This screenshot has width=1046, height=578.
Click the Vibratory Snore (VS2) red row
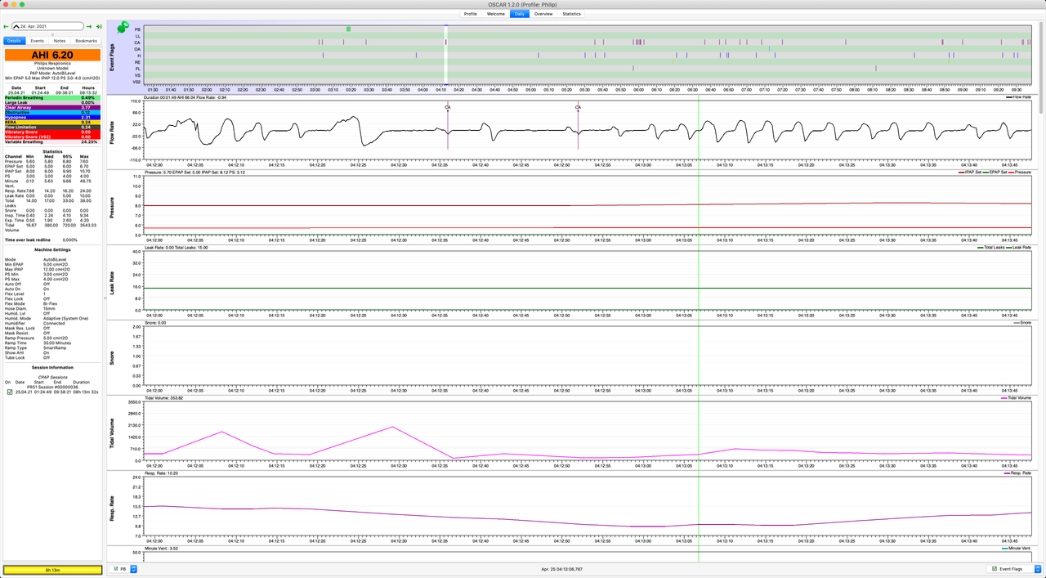[x=52, y=137]
